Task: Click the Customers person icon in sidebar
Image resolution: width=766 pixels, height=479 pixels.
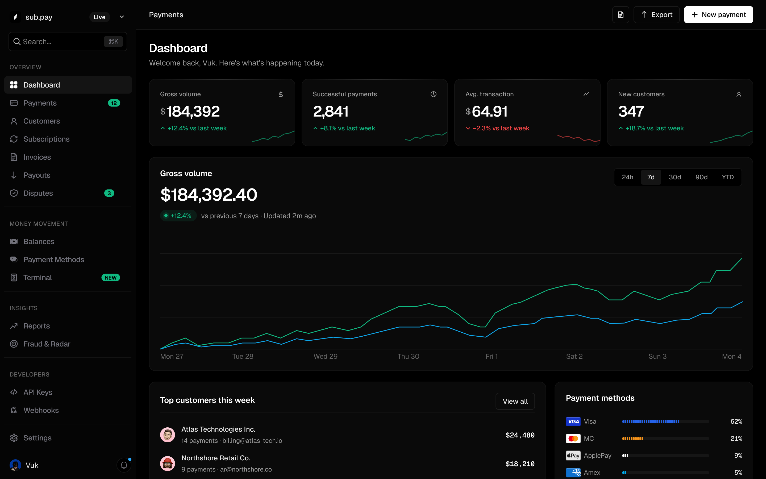Action: point(14,121)
